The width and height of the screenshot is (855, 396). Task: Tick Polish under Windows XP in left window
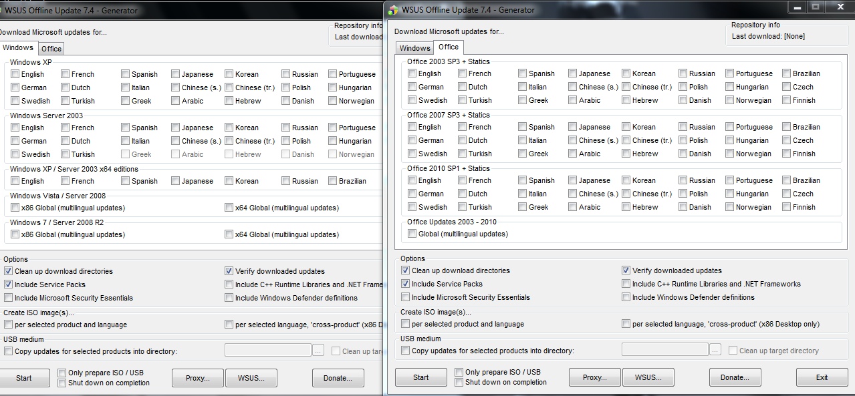pyautogui.click(x=286, y=87)
